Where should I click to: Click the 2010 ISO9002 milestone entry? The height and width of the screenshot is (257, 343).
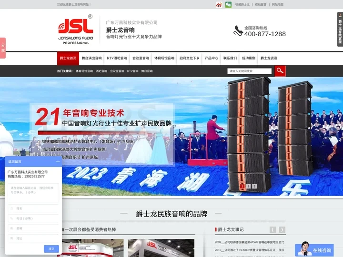pos(249,250)
